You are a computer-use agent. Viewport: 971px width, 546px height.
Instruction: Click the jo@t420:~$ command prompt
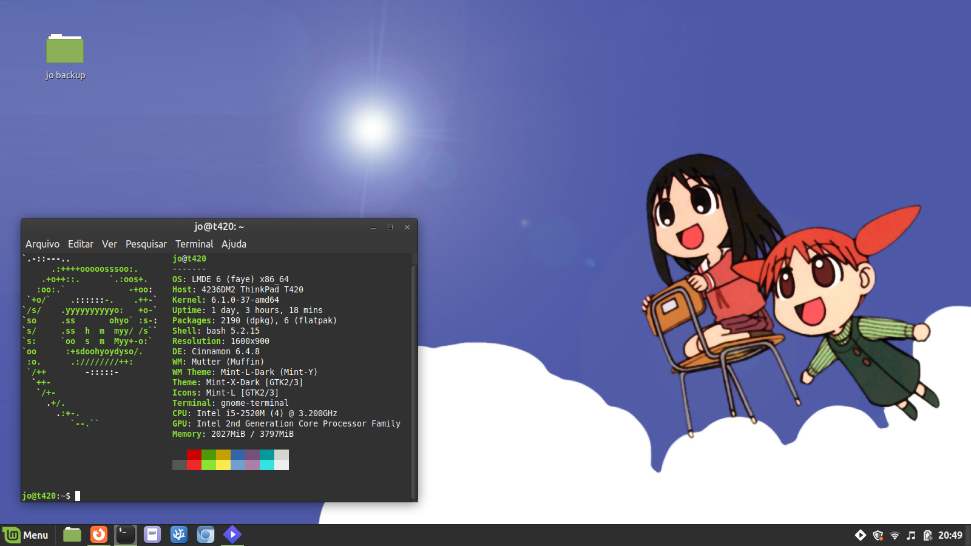tap(46, 496)
